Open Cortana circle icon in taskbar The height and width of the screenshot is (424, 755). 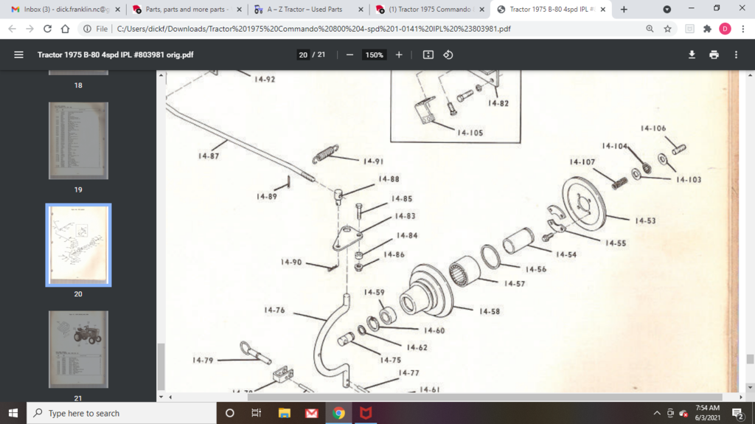coord(230,413)
